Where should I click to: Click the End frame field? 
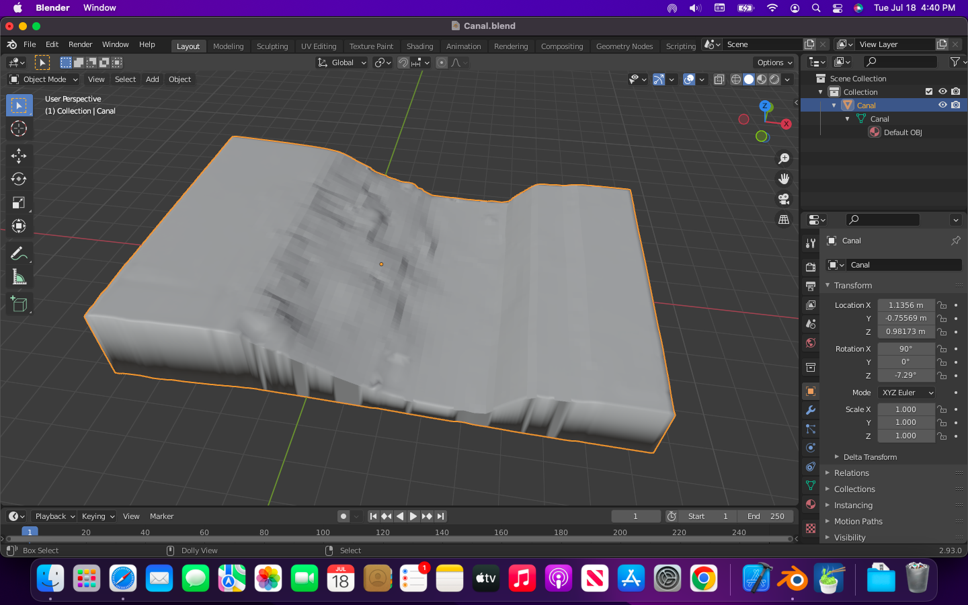(766, 516)
